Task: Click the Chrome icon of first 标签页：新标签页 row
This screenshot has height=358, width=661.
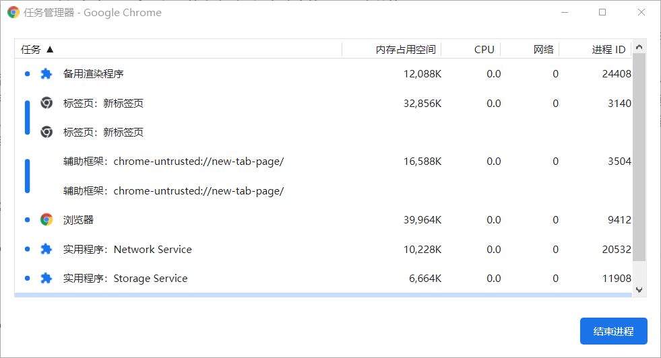Action: point(46,103)
